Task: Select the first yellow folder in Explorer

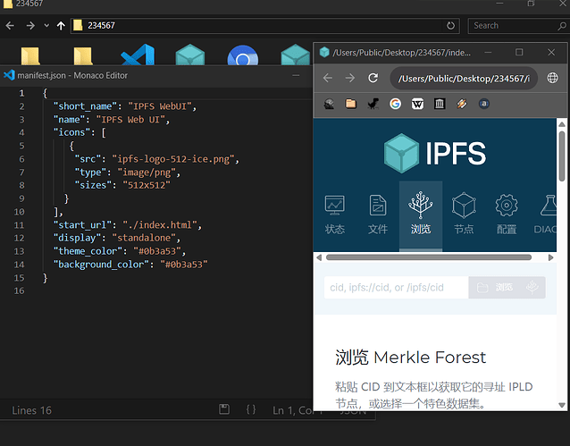Action: (x=30, y=55)
